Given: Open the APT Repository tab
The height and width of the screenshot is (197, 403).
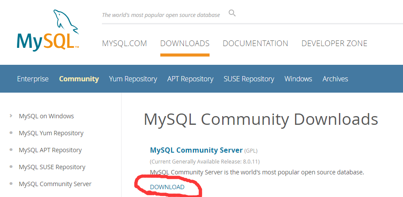Looking at the screenshot, I should tap(190, 79).
